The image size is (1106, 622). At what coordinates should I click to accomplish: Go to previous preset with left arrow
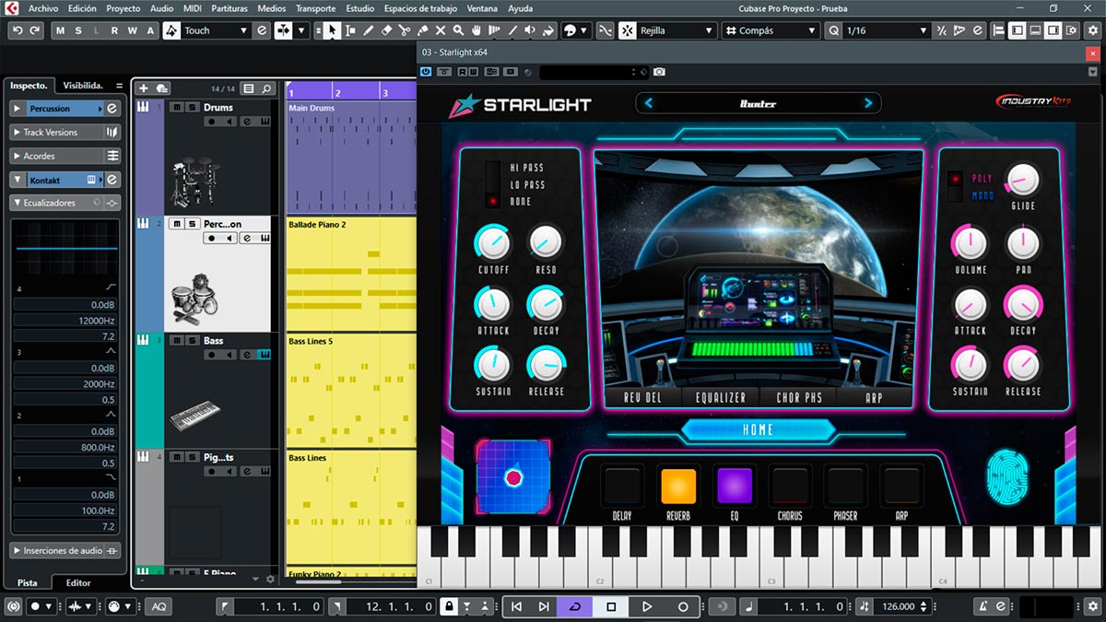coord(648,103)
